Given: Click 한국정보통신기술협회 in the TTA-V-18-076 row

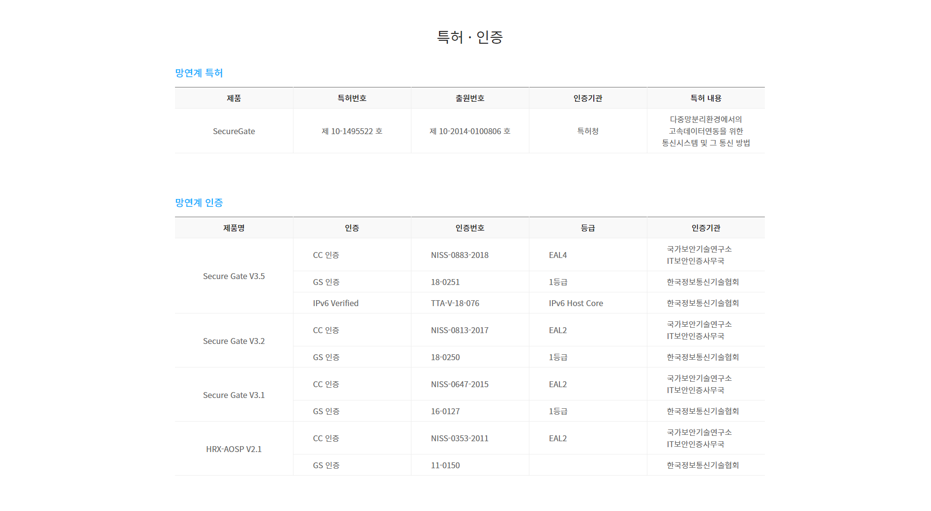Looking at the screenshot, I should pos(703,303).
